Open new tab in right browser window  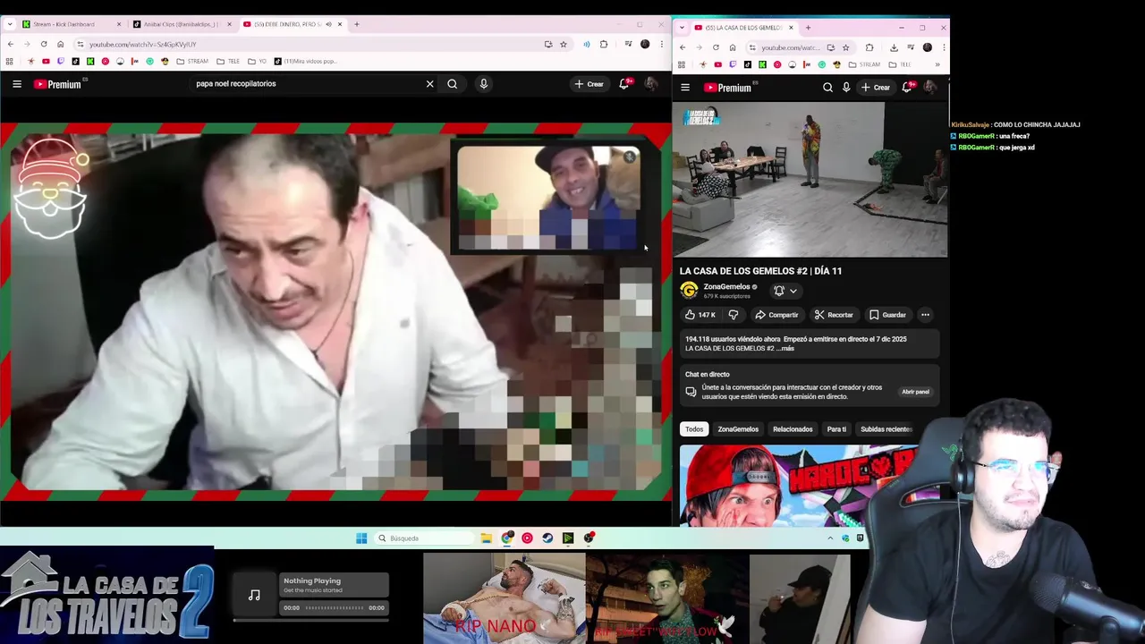coord(808,28)
